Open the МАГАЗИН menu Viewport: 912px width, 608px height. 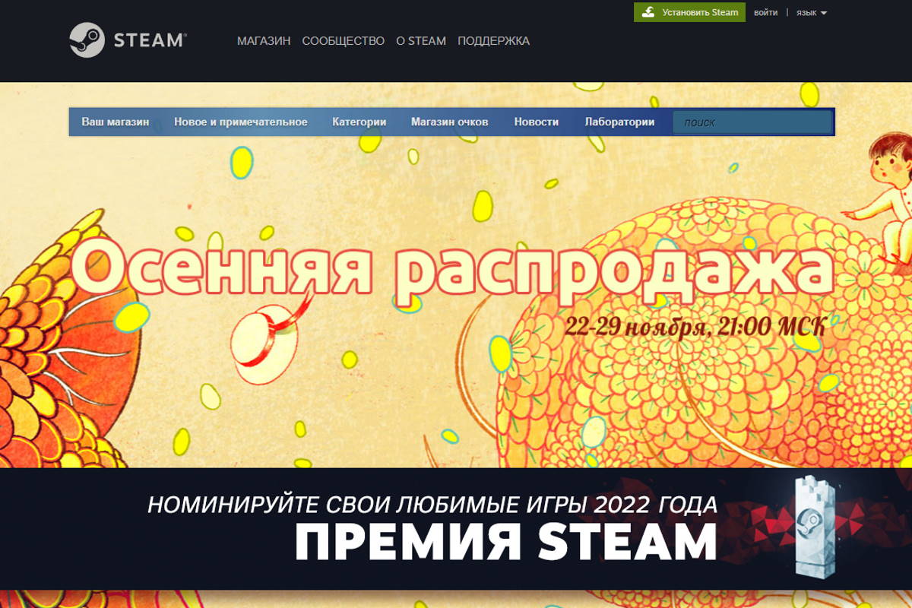(x=264, y=41)
